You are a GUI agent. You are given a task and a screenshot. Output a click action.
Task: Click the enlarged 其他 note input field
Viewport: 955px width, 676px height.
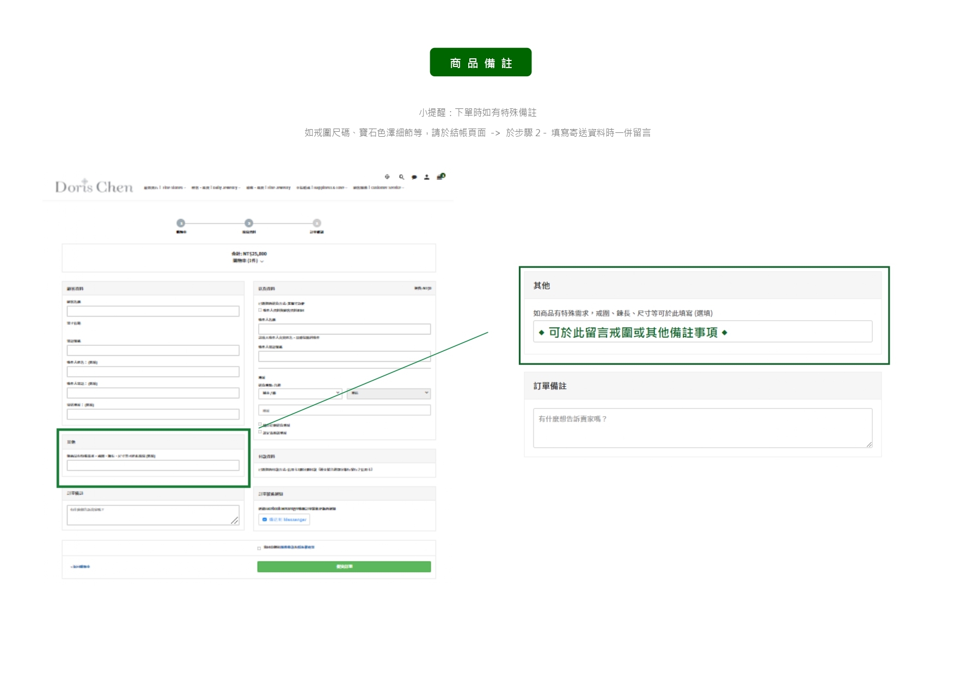click(703, 332)
